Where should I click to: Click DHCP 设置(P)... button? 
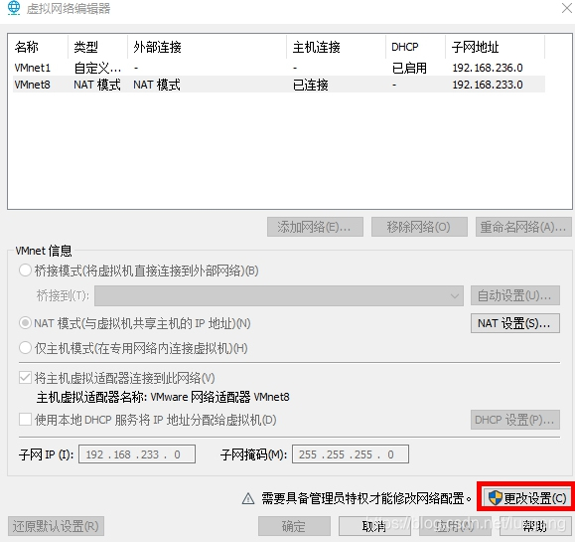pos(514,420)
